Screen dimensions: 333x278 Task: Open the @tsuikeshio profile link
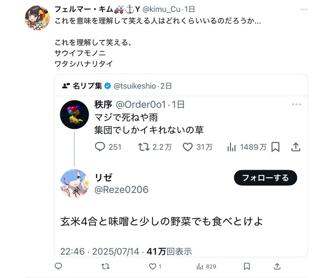tap(135, 86)
